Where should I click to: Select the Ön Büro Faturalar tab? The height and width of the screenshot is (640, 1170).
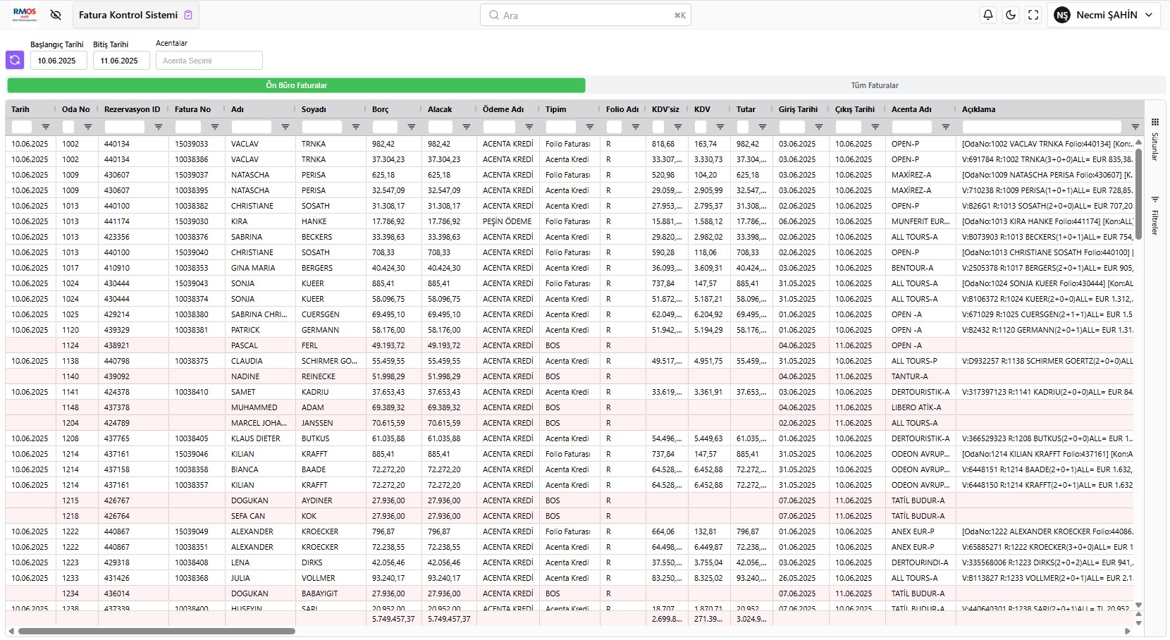click(296, 85)
